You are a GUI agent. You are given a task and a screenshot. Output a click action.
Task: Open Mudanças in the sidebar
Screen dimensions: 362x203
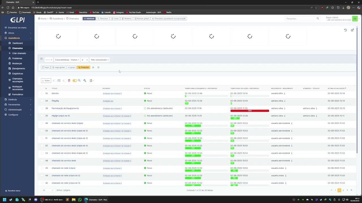click(x=17, y=63)
